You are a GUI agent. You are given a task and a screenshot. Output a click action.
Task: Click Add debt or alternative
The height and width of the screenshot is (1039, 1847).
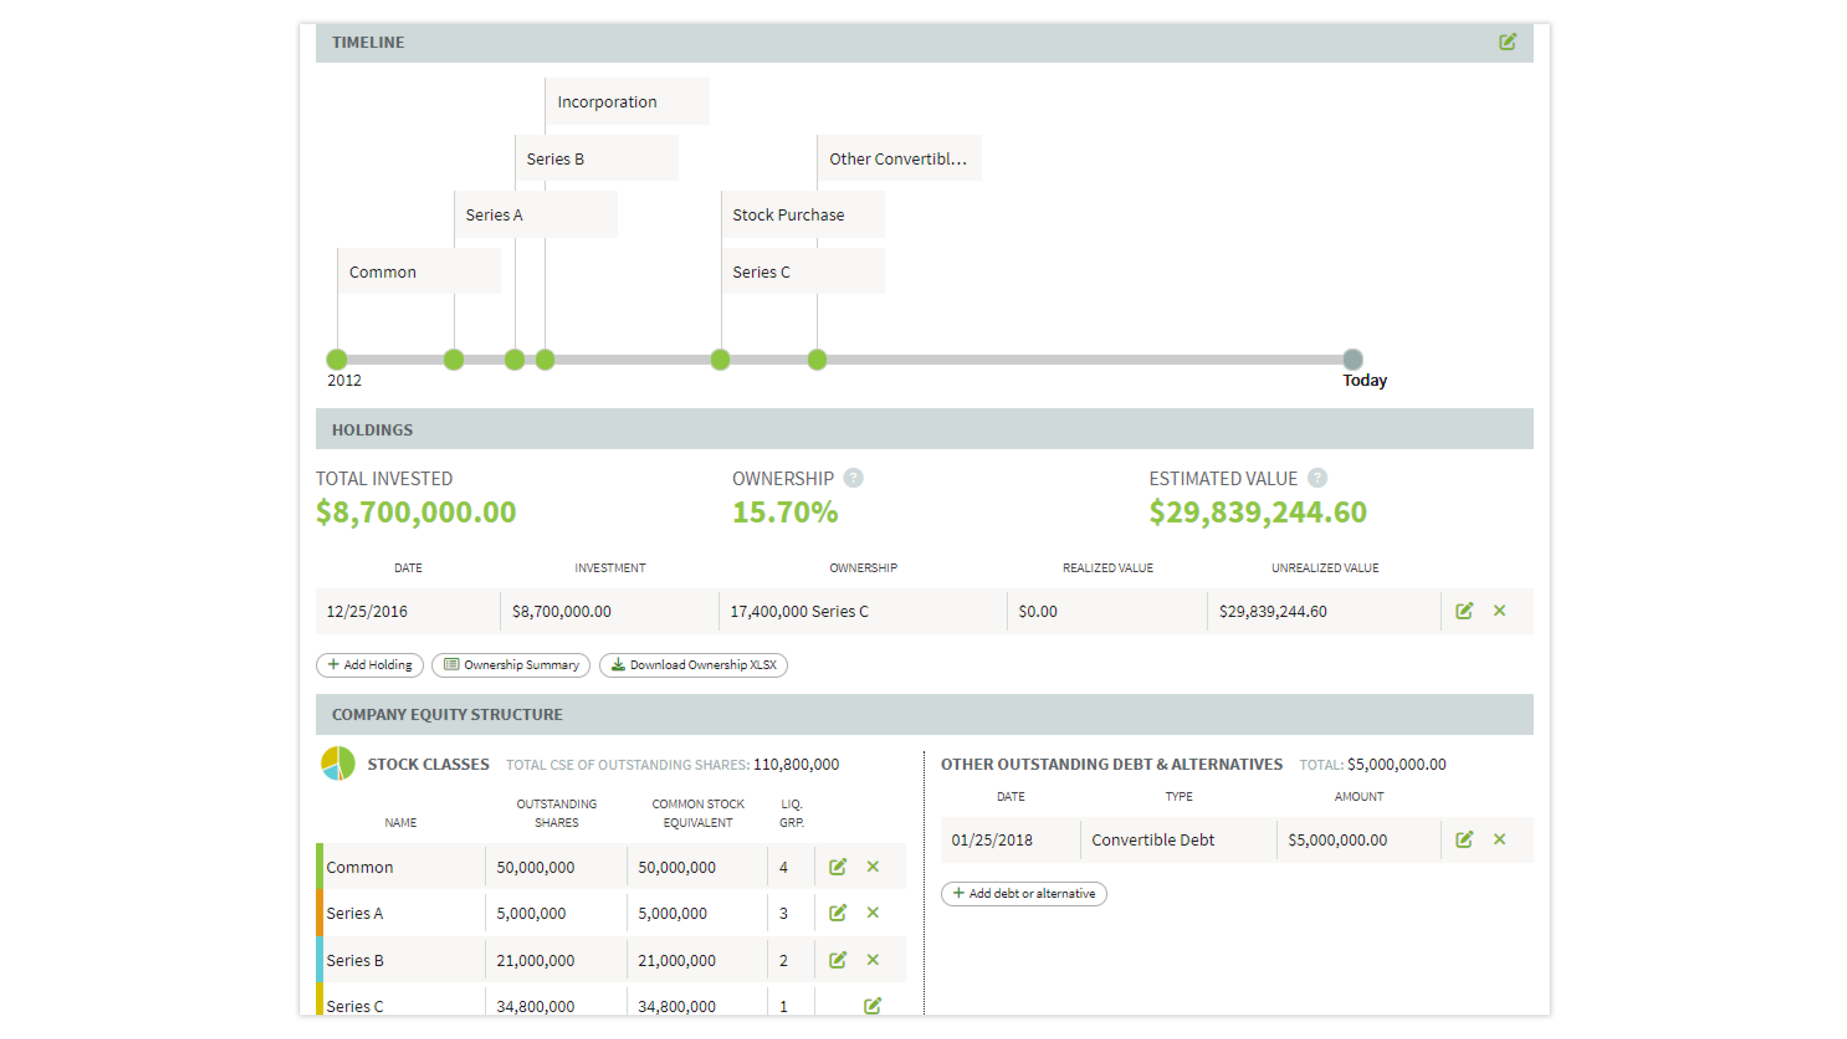[x=1023, y=894]
